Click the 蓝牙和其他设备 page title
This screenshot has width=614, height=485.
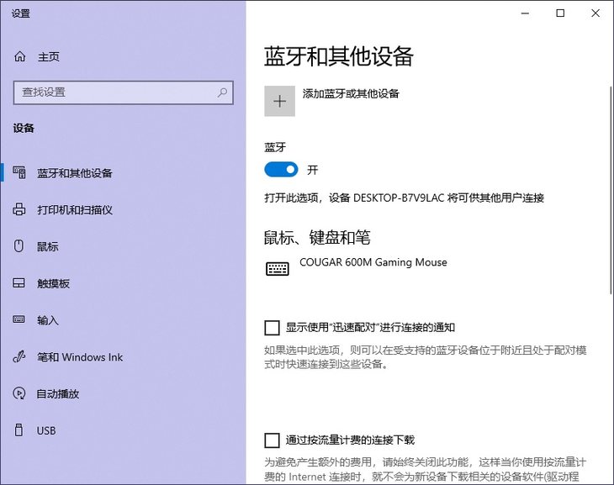click(x=339, y=56)
